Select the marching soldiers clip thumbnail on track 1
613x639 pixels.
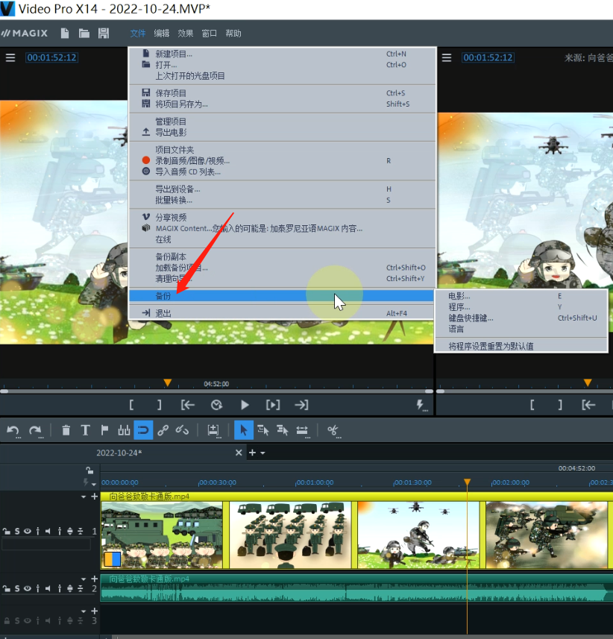290,535
